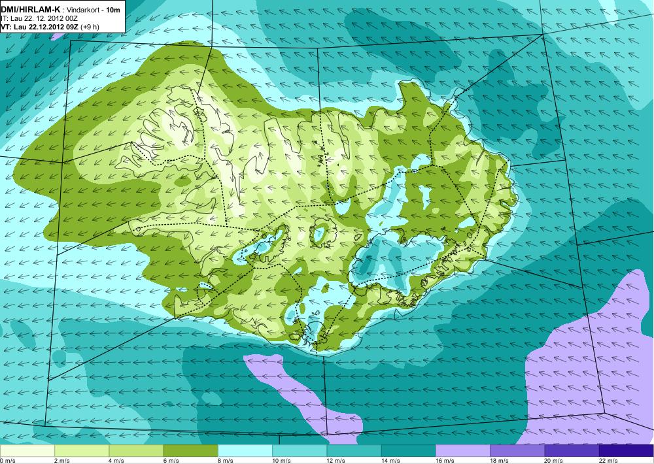Click the "18 m/s" legend label
Screen dimensions: 654x464
point(499,461)
